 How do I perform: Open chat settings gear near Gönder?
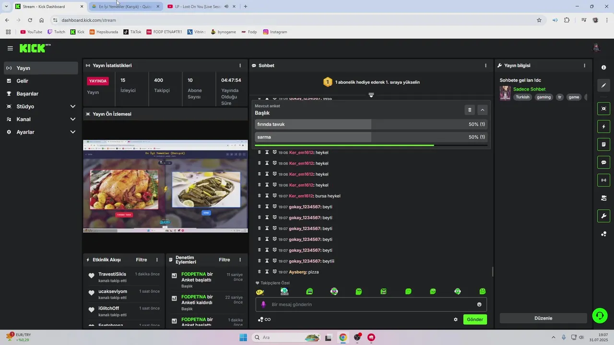coord(456,320)
